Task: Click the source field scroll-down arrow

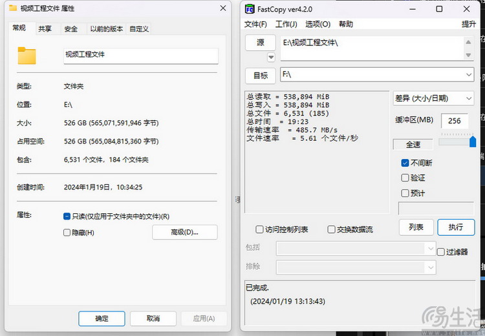Action: [x=468, y=55]
